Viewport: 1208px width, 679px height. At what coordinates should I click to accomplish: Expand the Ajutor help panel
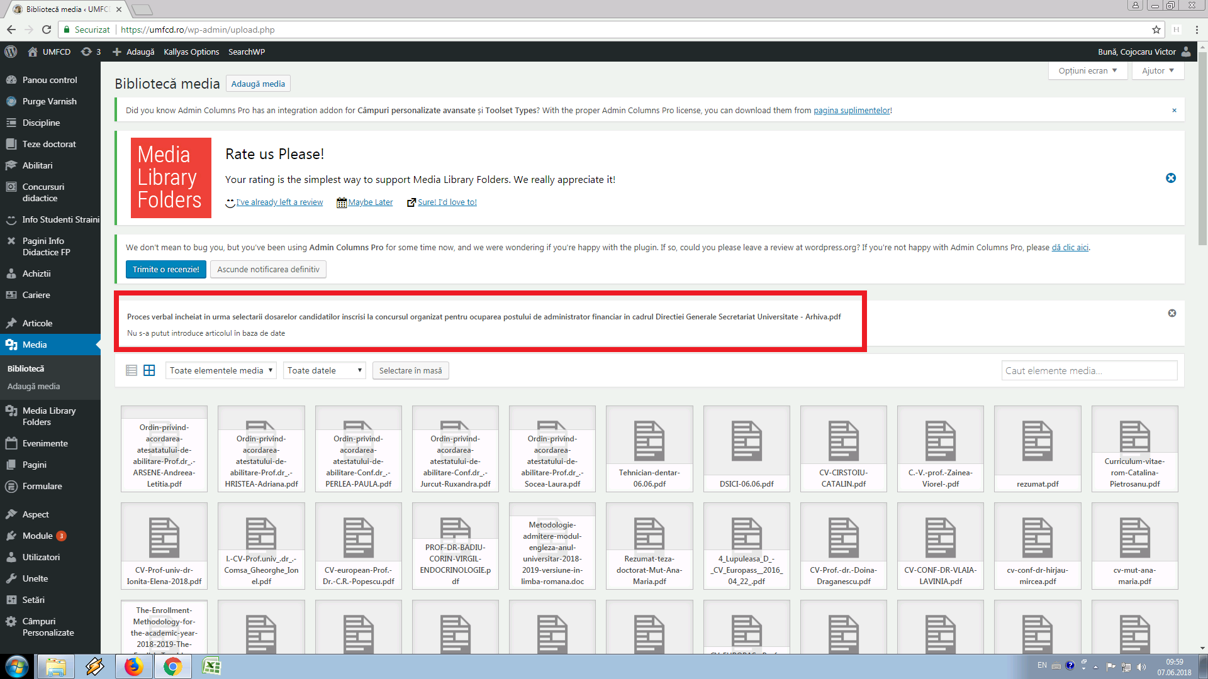pos(1158,70)
